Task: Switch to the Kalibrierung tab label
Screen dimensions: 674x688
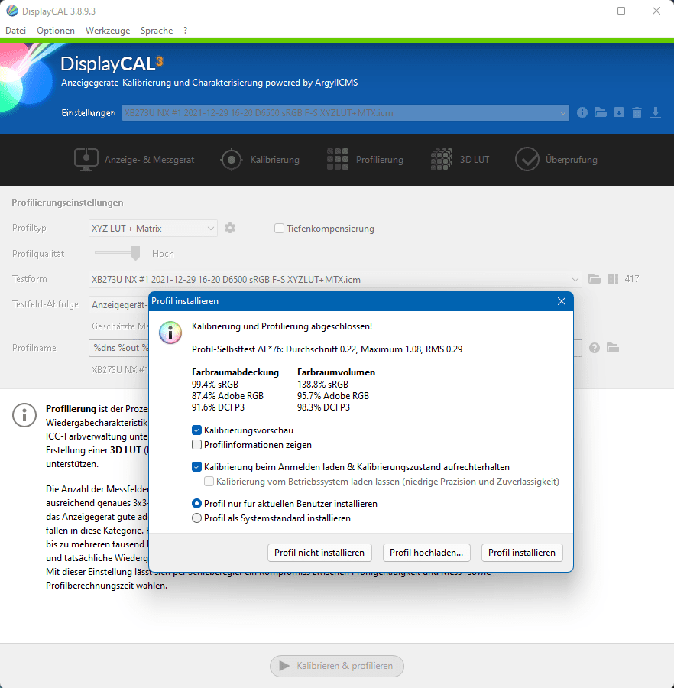Action: coord(275,160)
